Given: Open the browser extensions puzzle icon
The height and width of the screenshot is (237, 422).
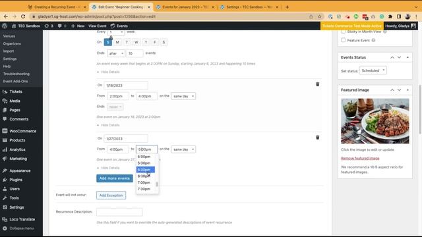Looking at the screenshot, I should (x=390, y=16).
